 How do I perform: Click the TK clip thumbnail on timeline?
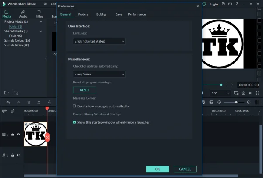click(35, 134)
